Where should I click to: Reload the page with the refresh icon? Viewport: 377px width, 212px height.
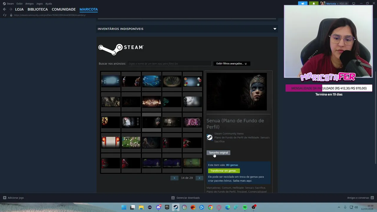(x=4, y=15)
